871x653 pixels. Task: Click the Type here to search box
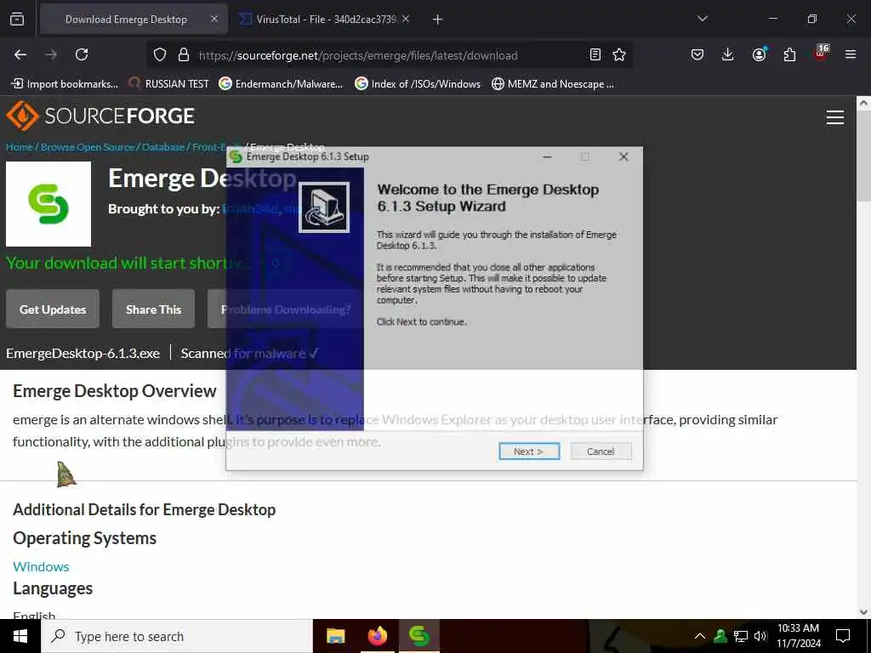click(x=177, y=636)
